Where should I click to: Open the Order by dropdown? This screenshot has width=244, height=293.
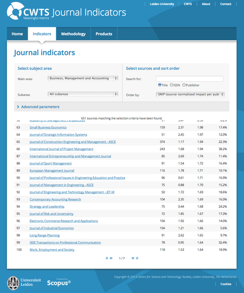[x=190, y=94]
